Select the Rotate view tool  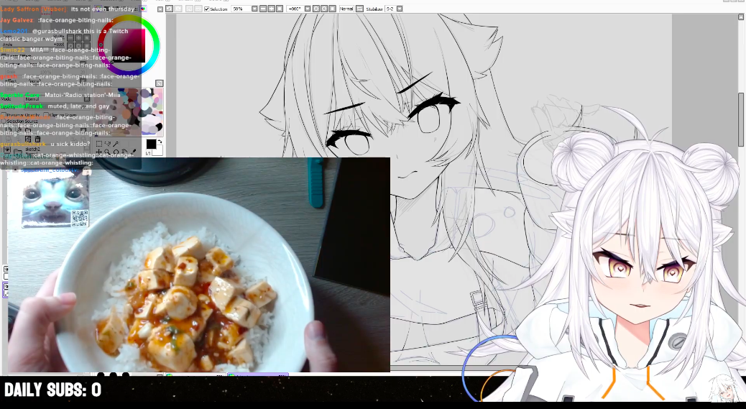116,152
